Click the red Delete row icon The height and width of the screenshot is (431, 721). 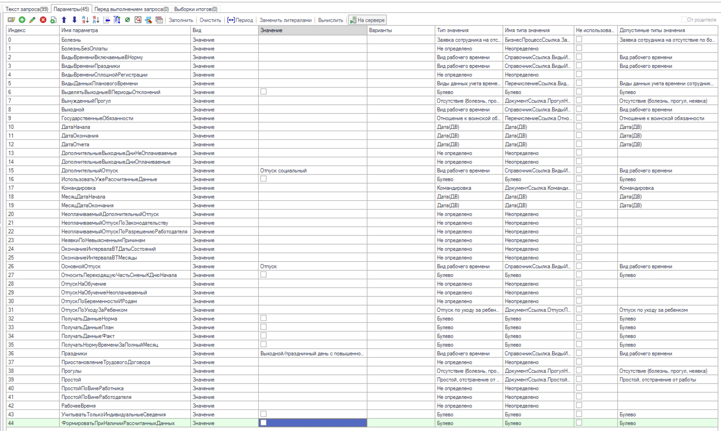(x=43, y=20)
